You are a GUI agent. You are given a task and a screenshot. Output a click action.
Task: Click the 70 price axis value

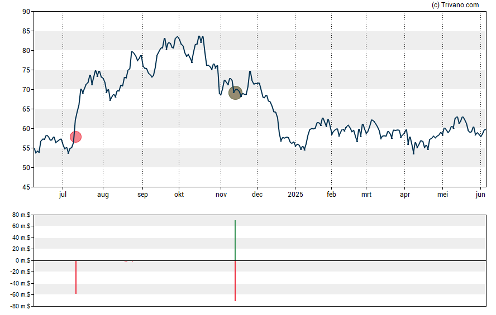coord(26,90)
